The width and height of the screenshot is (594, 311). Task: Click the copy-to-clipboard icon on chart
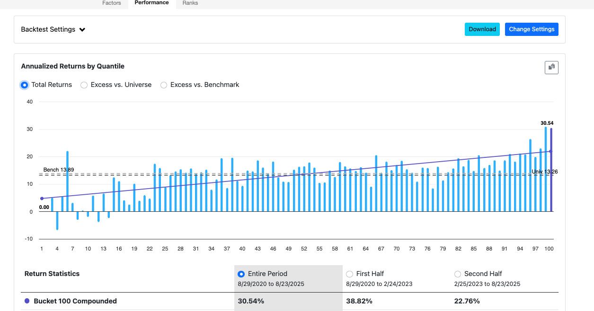[551, 68]
